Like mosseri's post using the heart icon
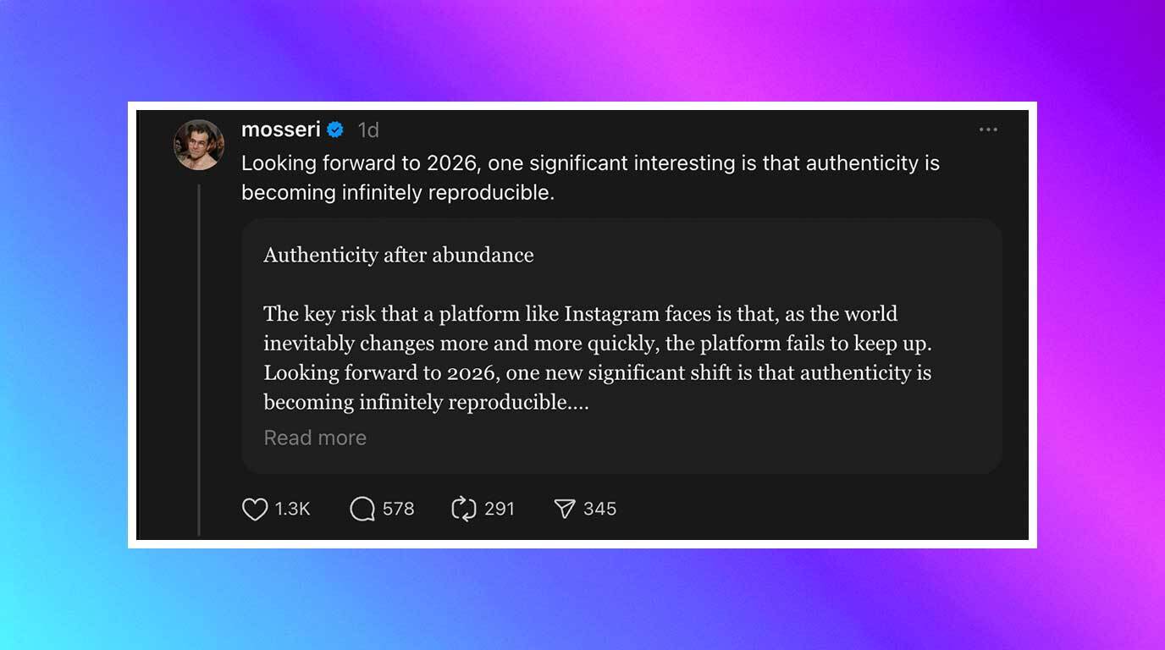 click(x=256, y=509)
